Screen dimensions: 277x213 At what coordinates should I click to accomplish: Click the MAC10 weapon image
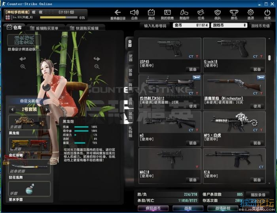(170, 159)
